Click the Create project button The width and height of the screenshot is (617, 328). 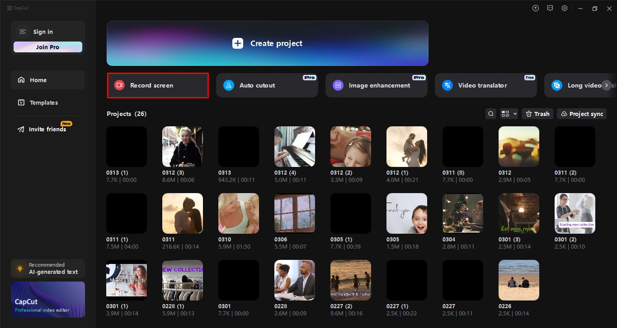point(267,43)
